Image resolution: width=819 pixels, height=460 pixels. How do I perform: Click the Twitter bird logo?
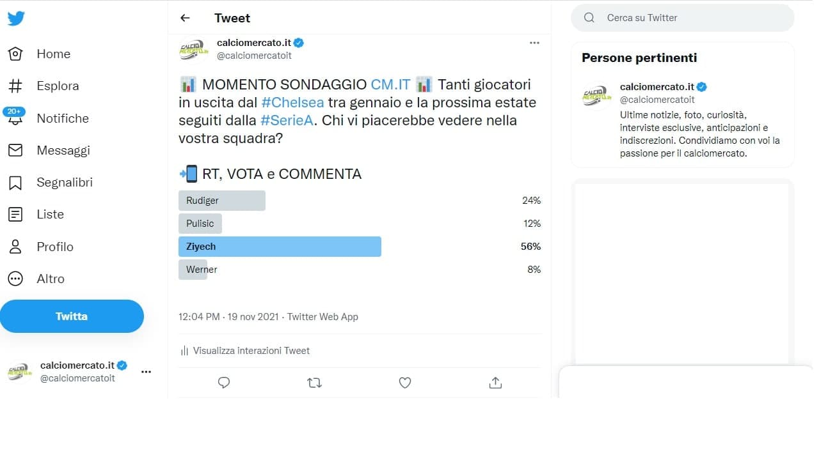click(x=16, y=19)
